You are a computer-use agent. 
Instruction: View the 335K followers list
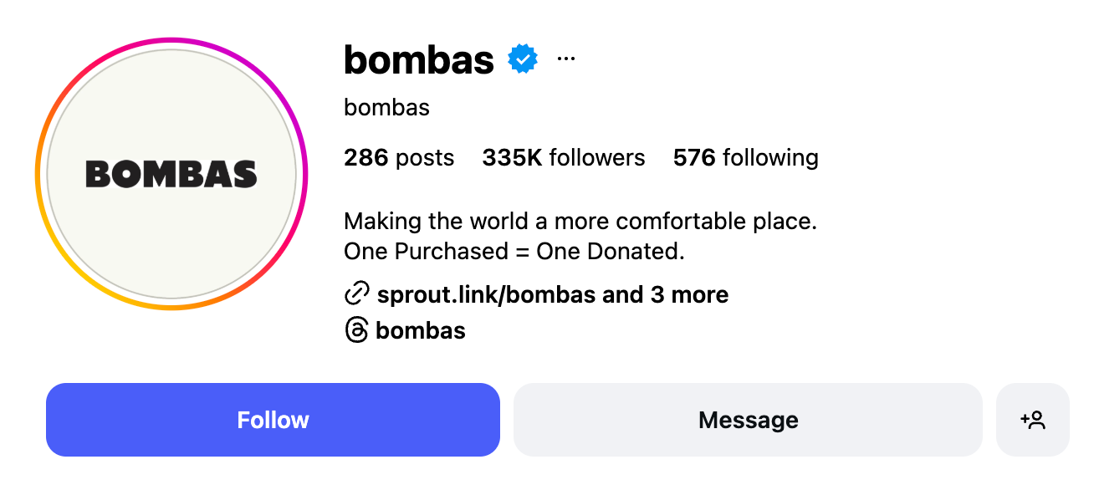[x=564, y=157]
